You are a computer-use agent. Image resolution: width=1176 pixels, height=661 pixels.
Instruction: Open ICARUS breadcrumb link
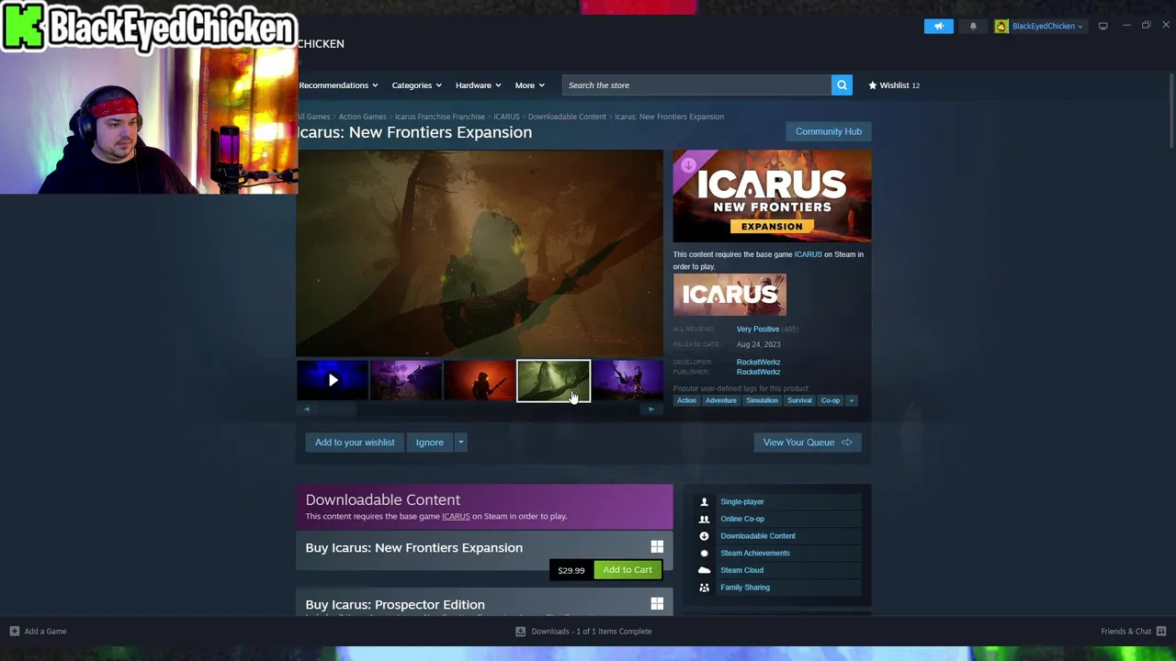(506, 117)
